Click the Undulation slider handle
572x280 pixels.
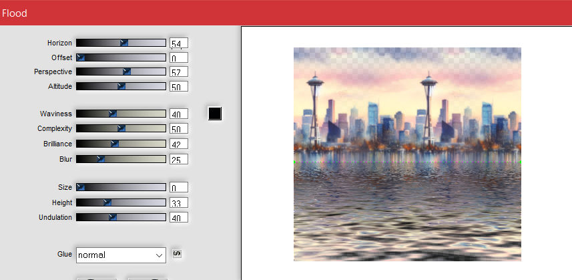[x=113, y=217]
